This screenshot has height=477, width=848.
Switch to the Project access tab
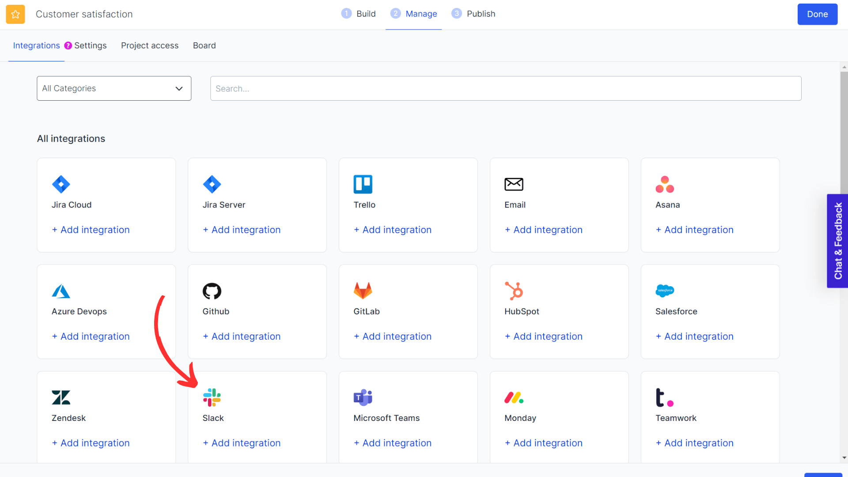coord(149,45)
